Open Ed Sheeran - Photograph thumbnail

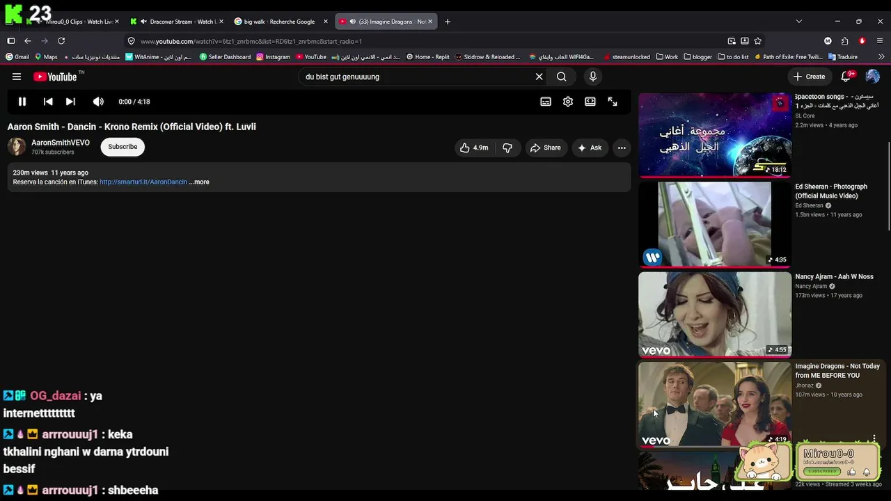click(715, 224)
